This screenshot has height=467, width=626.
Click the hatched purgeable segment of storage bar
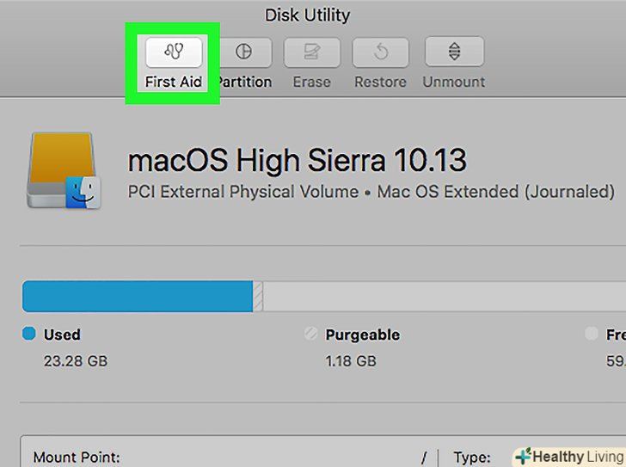[x=258, y=296]
